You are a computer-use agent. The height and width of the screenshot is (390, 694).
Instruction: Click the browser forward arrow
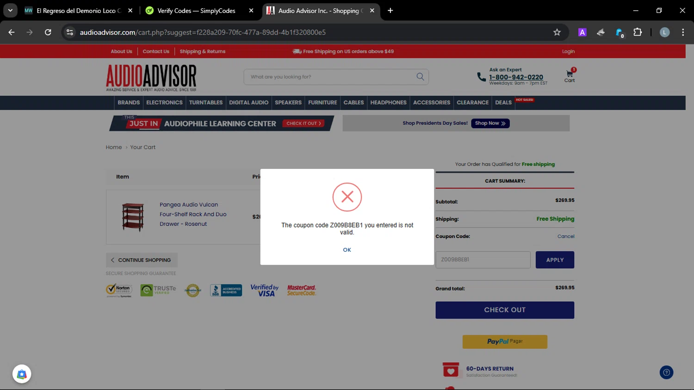point(30,32)
